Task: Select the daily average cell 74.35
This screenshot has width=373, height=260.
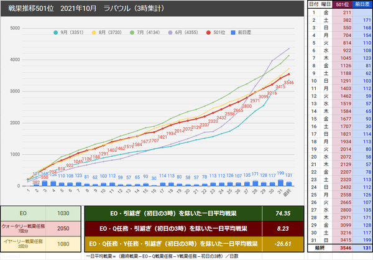Action: click(283, 213)
